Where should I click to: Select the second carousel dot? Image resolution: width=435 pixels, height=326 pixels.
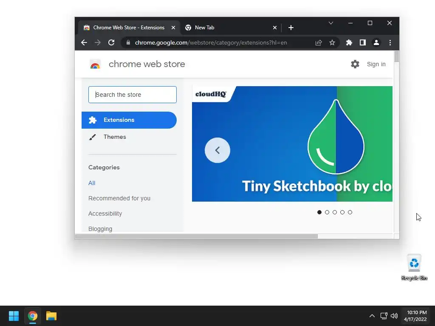point(327,212)
